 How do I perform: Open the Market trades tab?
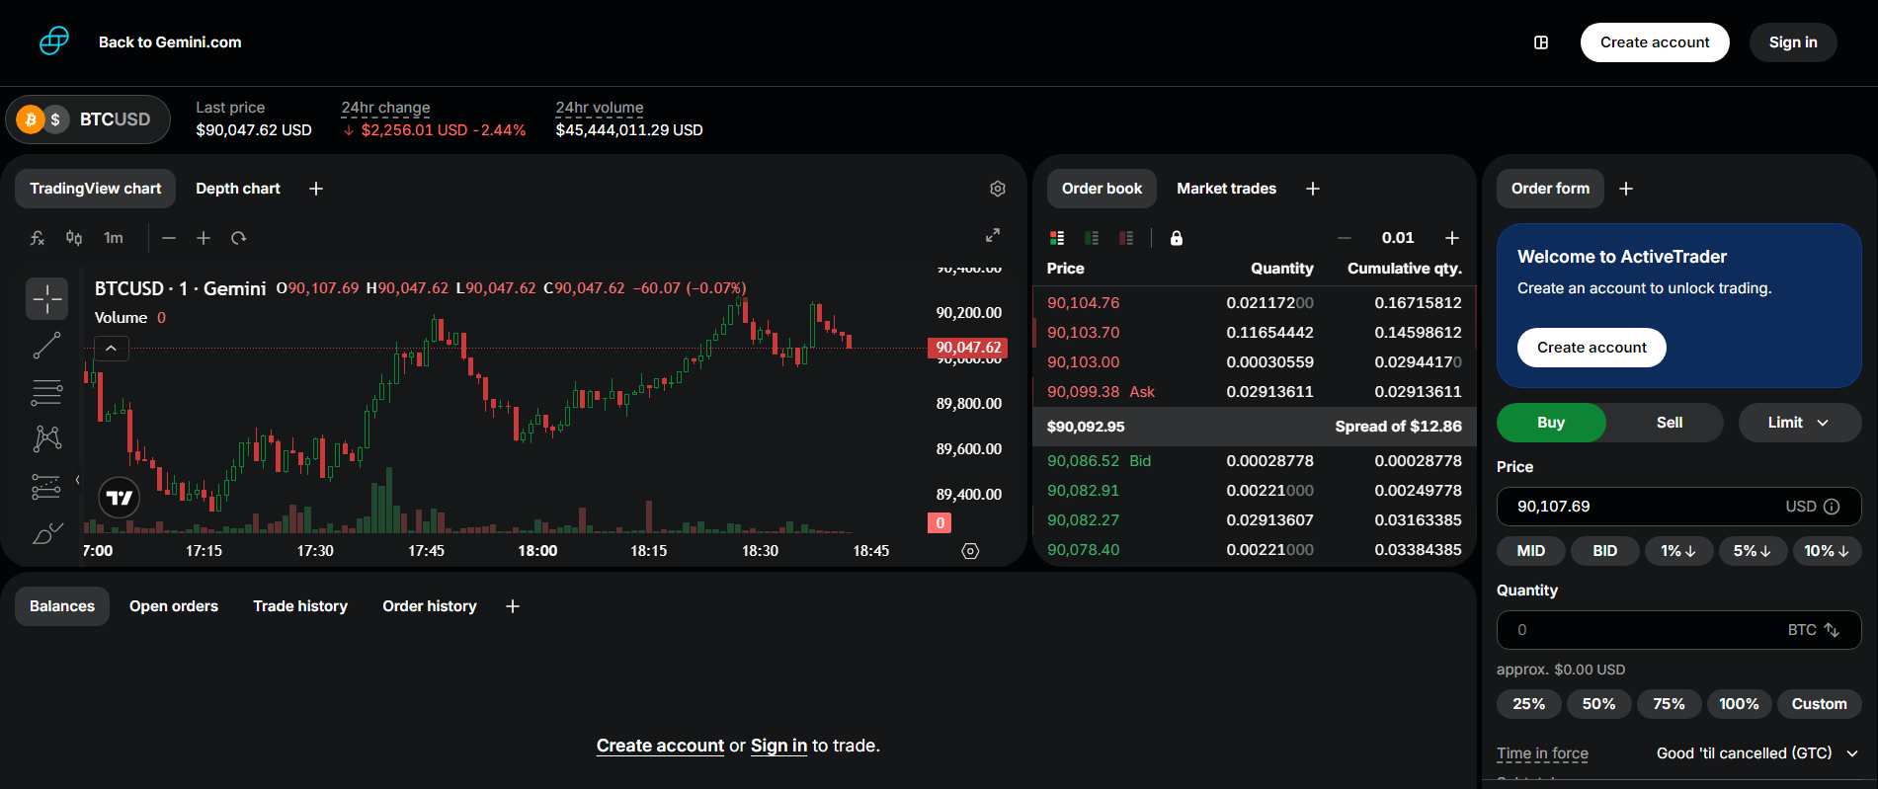pos(1226,189)
